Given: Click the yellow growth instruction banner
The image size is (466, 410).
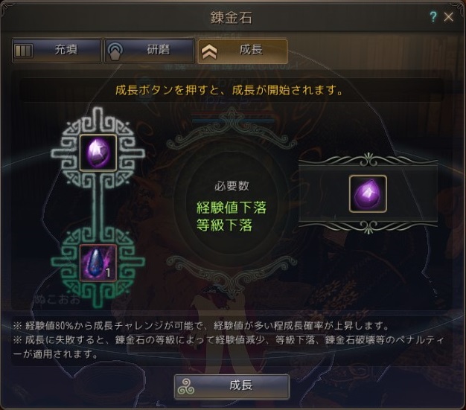Looking at the screenshot, I should pos(230,90).
